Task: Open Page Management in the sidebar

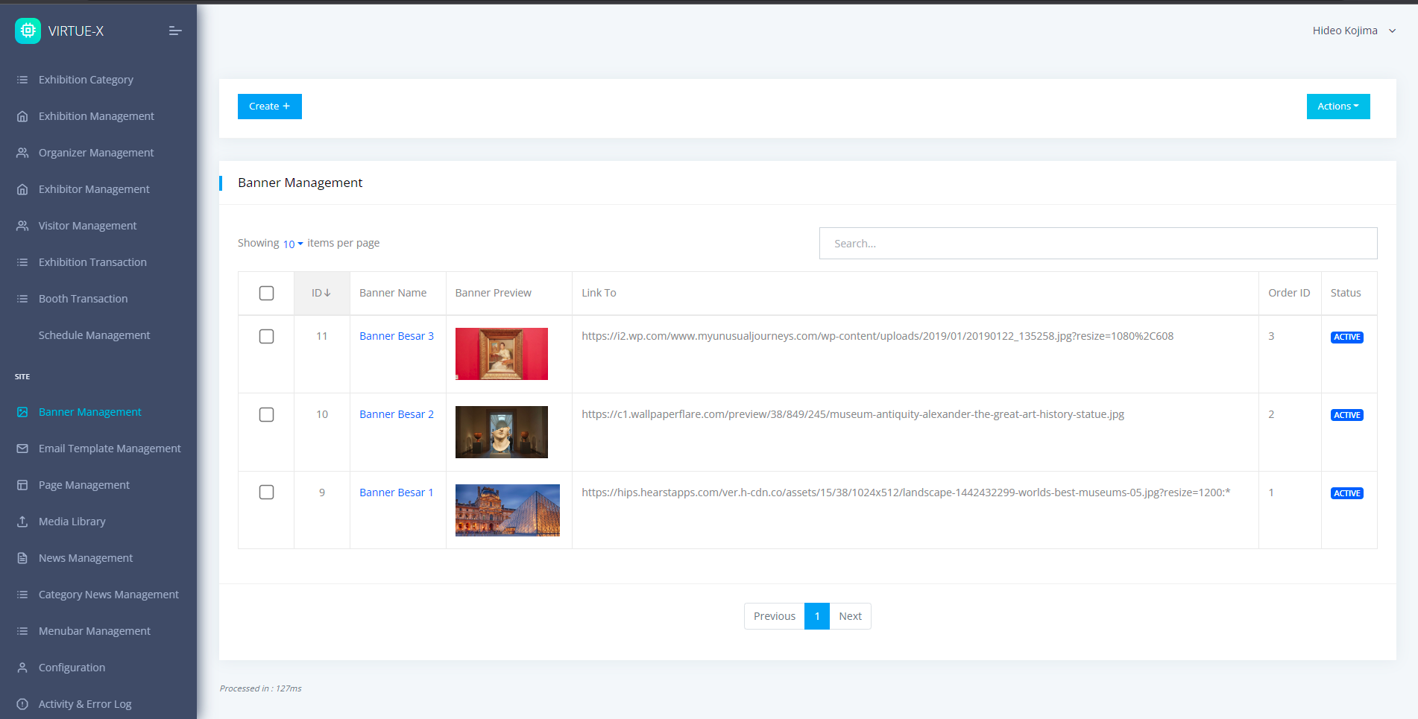Action: pyautogui.click(x=84, y=485)
